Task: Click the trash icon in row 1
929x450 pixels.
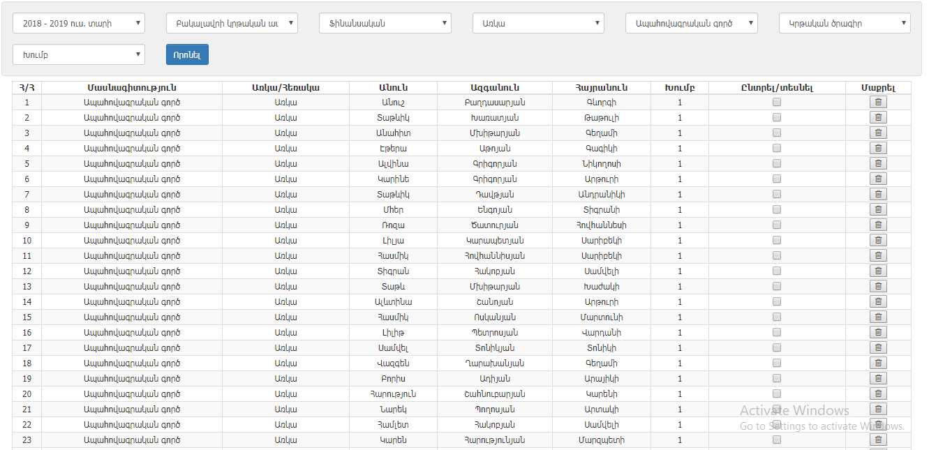Action: [878, 103]
